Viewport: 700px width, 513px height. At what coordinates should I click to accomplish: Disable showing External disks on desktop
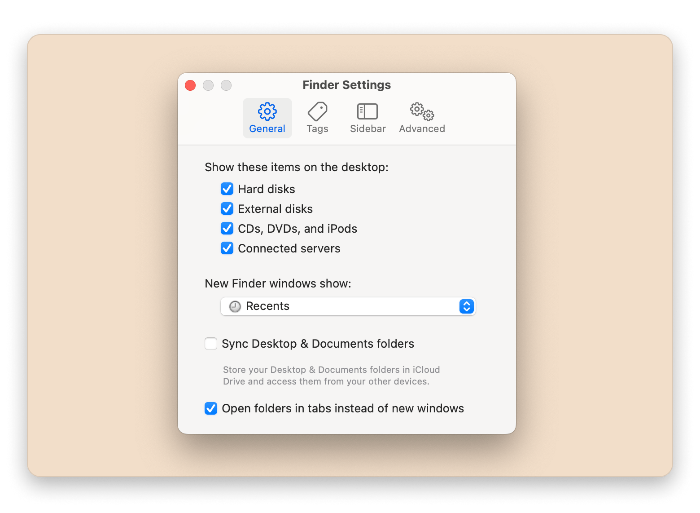(227, 209)
